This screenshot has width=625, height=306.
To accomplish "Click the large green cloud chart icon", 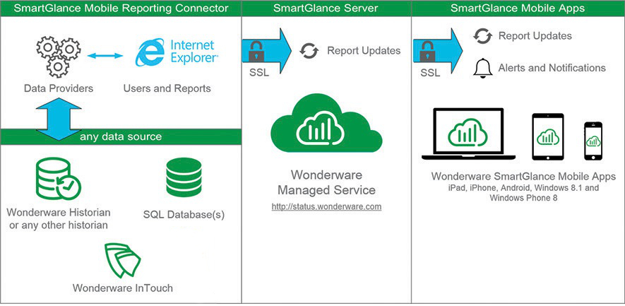I will tap(326, 124).
